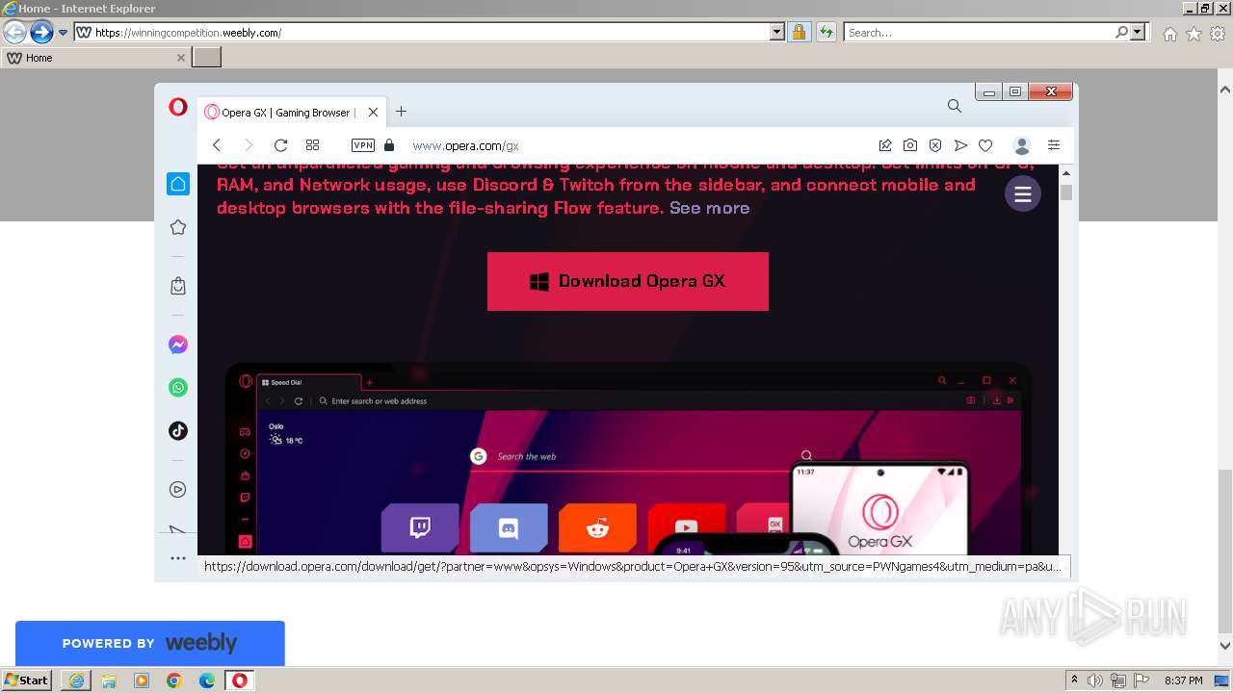Expand the IE address bar dropdown

pyautogui.click(x=777, y=32)
